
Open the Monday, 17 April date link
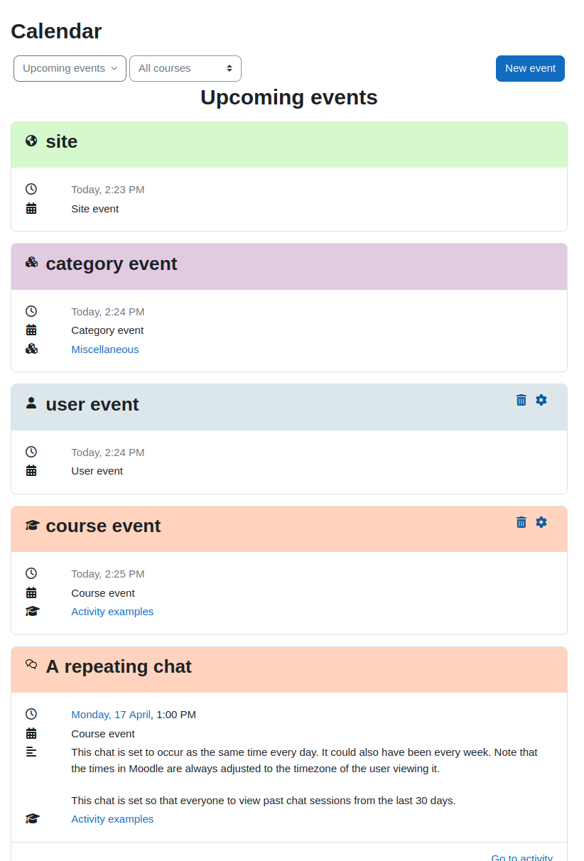[111, 715]
